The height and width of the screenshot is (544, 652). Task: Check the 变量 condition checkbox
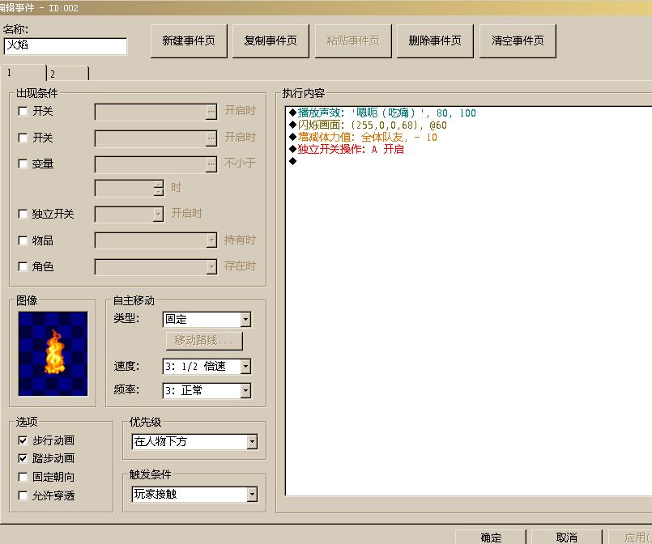pyautogui.click(x=23, y=164)
